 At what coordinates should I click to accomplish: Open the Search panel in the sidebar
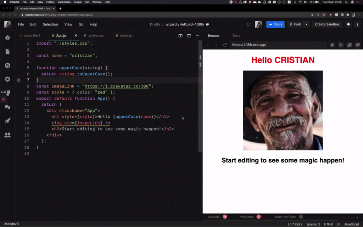click(x=7, y=65)
